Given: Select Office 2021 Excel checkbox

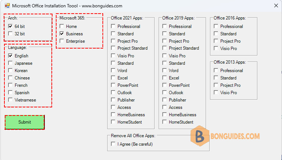Looking at the screenshot, I should point(113,78).
